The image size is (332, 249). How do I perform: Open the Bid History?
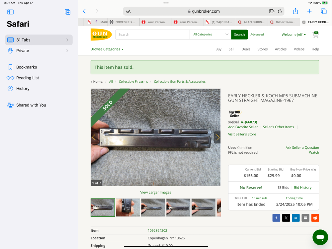(302, 188)
